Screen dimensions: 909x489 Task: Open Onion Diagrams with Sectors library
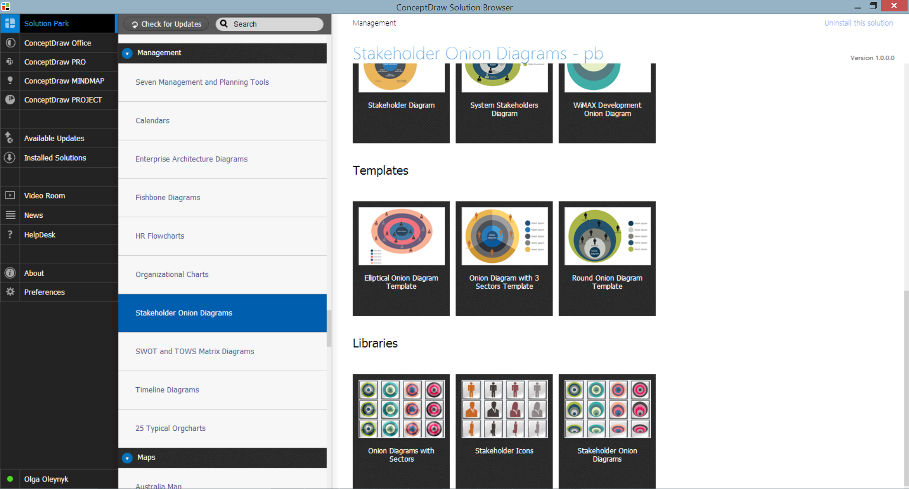[401, 431]
